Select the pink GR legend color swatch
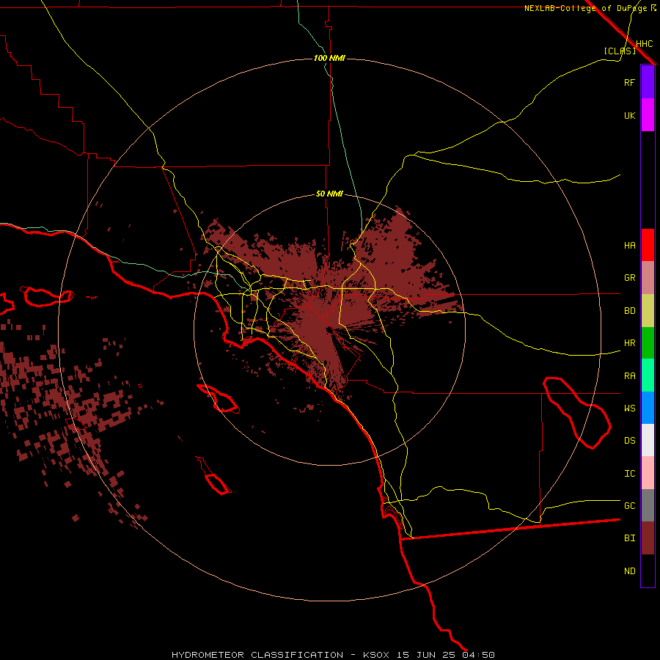 coord(648,278)
